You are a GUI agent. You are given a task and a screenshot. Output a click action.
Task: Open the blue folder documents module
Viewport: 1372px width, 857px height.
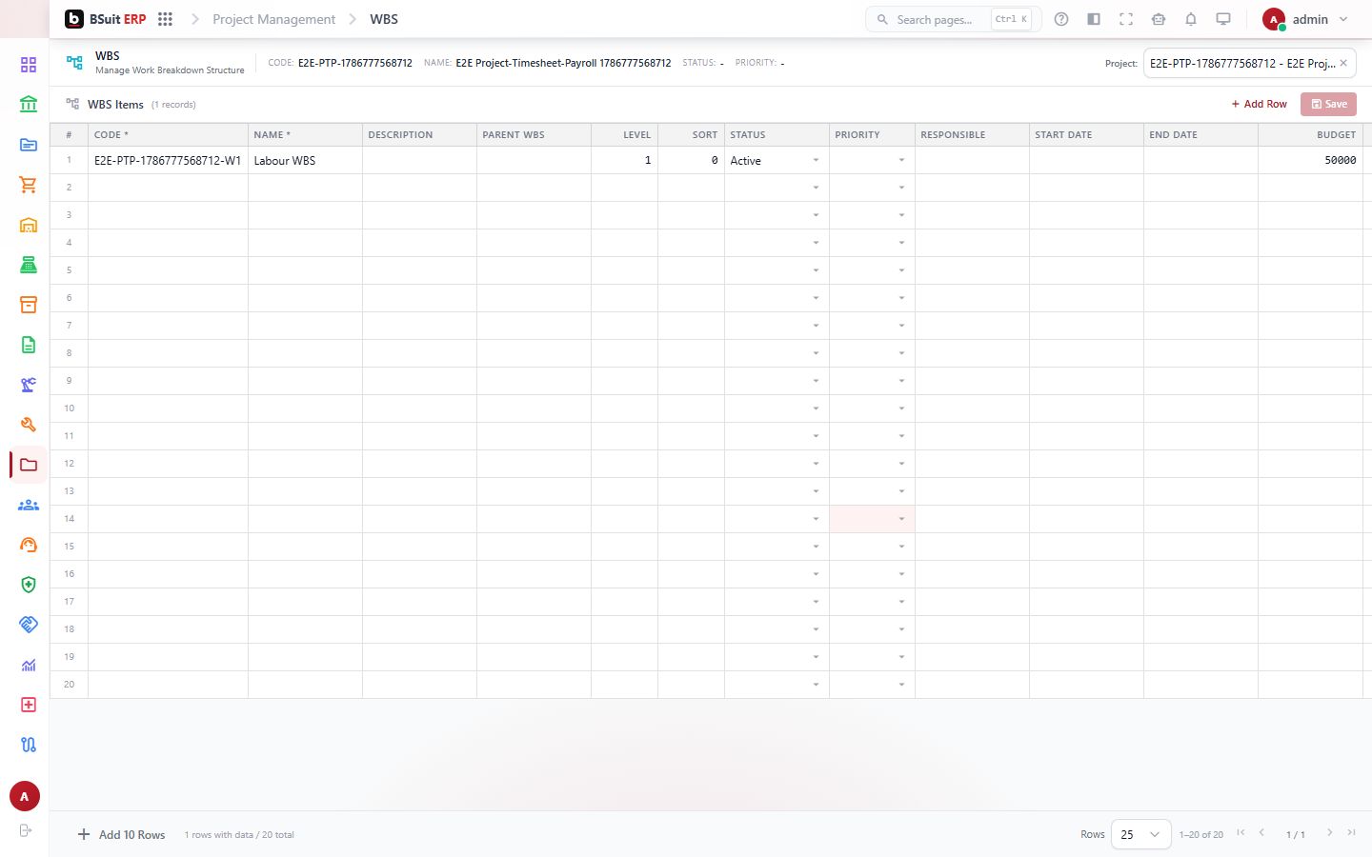pyautogui.click(x=29, y=145)
